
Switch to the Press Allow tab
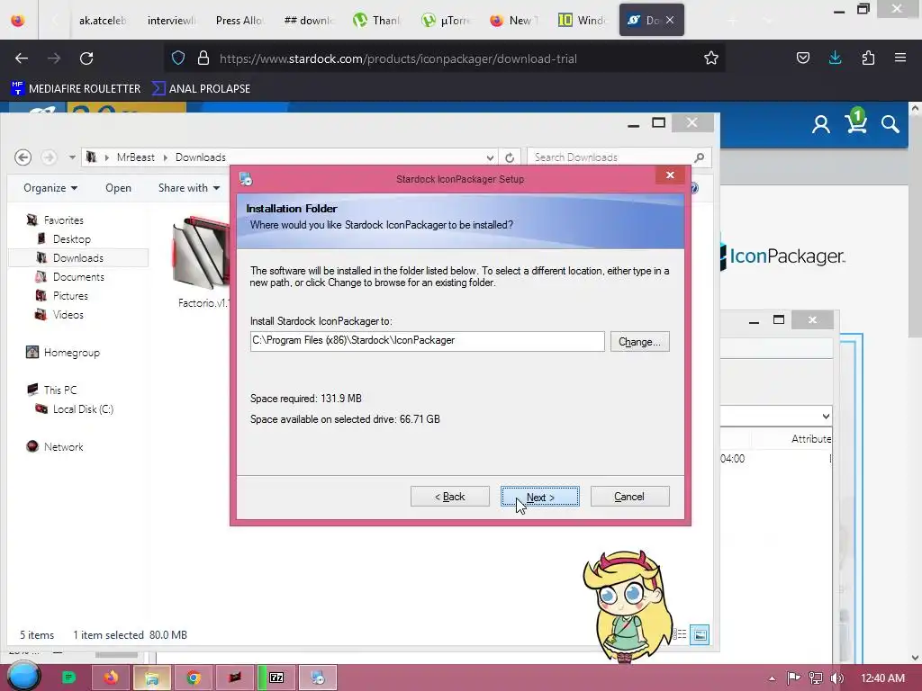[x=239, y=21]
